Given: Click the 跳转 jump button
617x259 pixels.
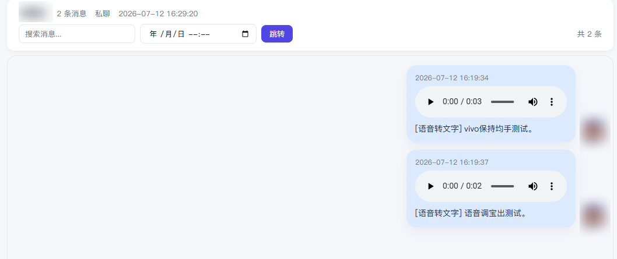Looking at the screenshot, I should (277, 34).
